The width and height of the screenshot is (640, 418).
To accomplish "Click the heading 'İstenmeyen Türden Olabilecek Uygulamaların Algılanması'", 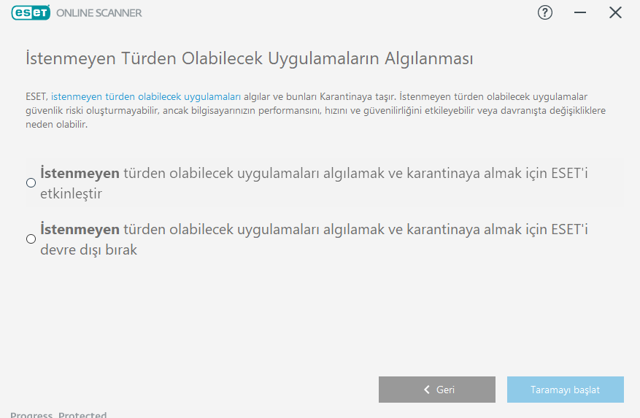I will pos(250,58).
